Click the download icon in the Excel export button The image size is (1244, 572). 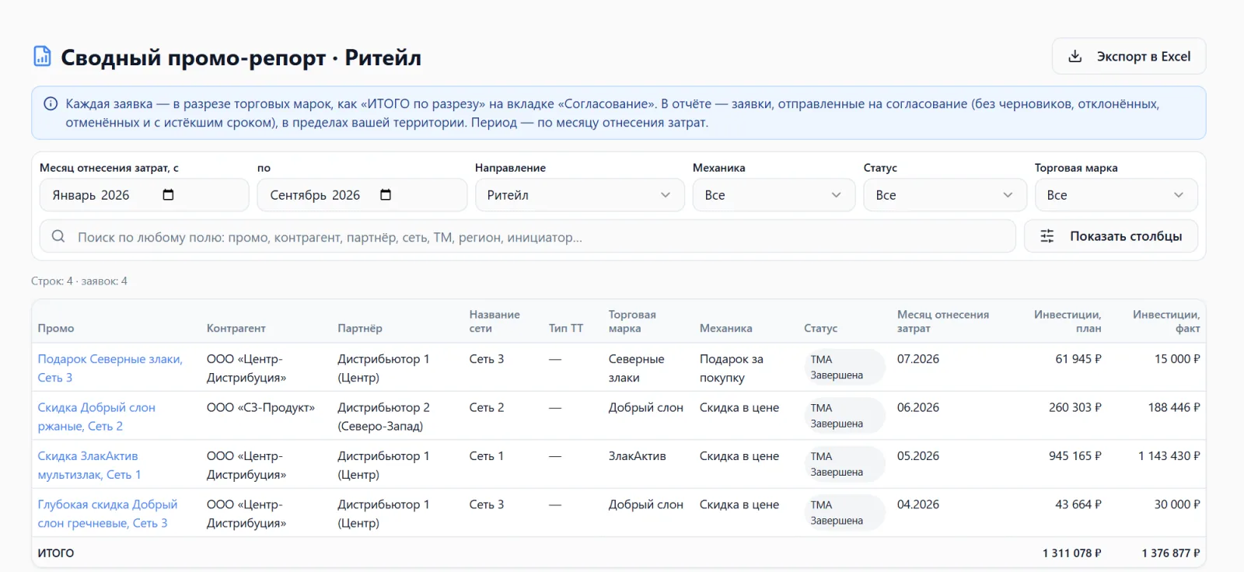pos(1075,56)
